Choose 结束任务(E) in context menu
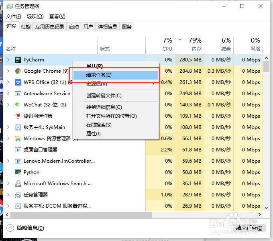The height and width of the screenshot is (241, 273). [116, 75]
